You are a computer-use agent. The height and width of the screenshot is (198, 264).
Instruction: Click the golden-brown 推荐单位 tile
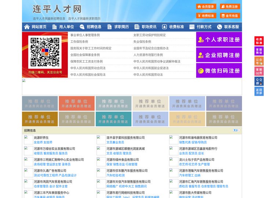[40, 119]
